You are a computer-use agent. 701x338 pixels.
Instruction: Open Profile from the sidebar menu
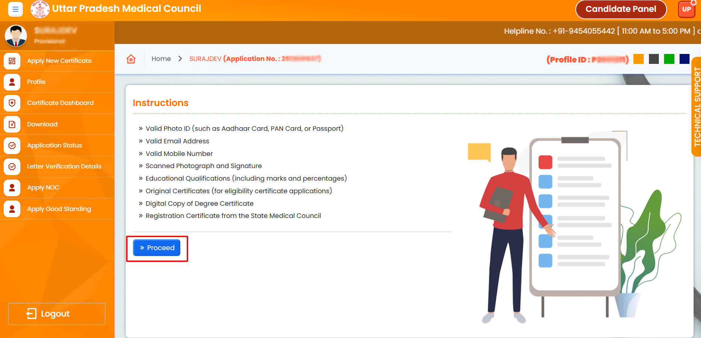point(36,82)
